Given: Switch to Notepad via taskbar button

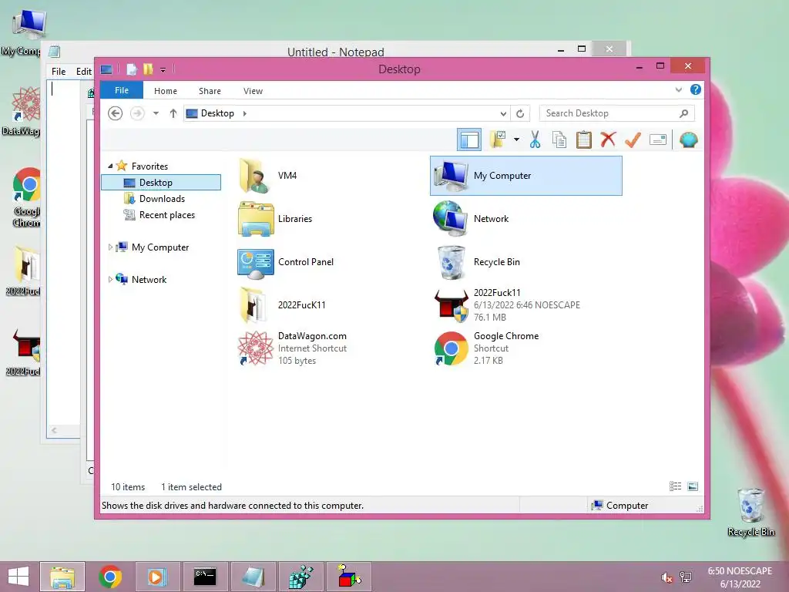Looking at the screenshot, I should pos(253,577).
